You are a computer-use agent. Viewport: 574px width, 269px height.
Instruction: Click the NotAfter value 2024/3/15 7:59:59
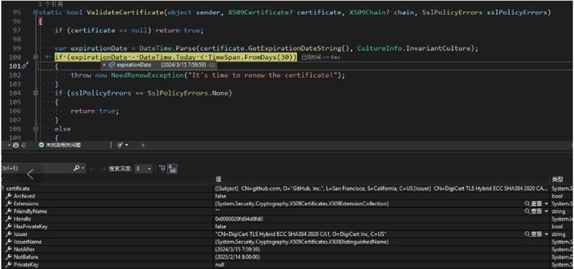pyautogui.click(x=237, y=249)
